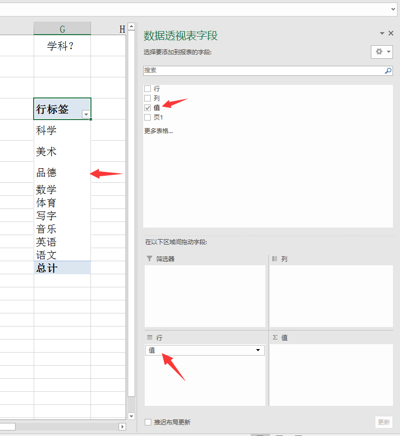Click the 筛选器 area funnel icon
This screenshot has height=436, width=400.
click(x=149, y=259)
